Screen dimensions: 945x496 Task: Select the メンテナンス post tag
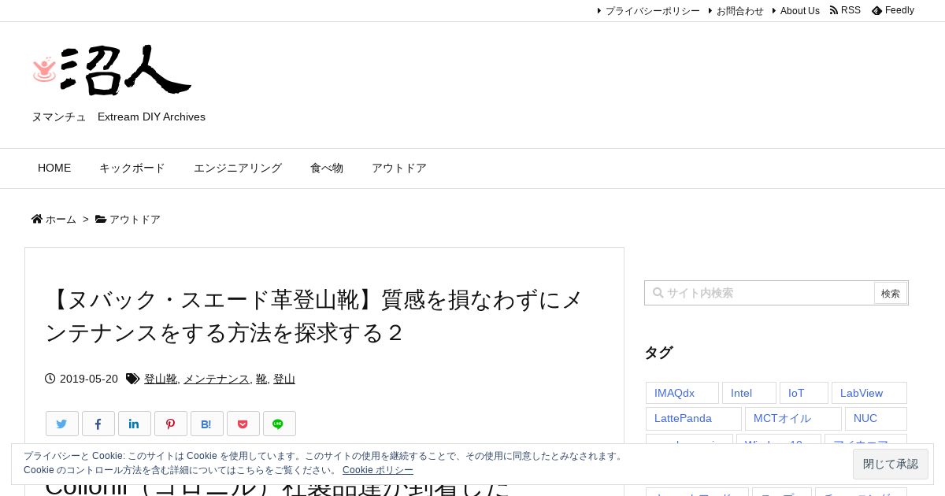tap(217, 379)
